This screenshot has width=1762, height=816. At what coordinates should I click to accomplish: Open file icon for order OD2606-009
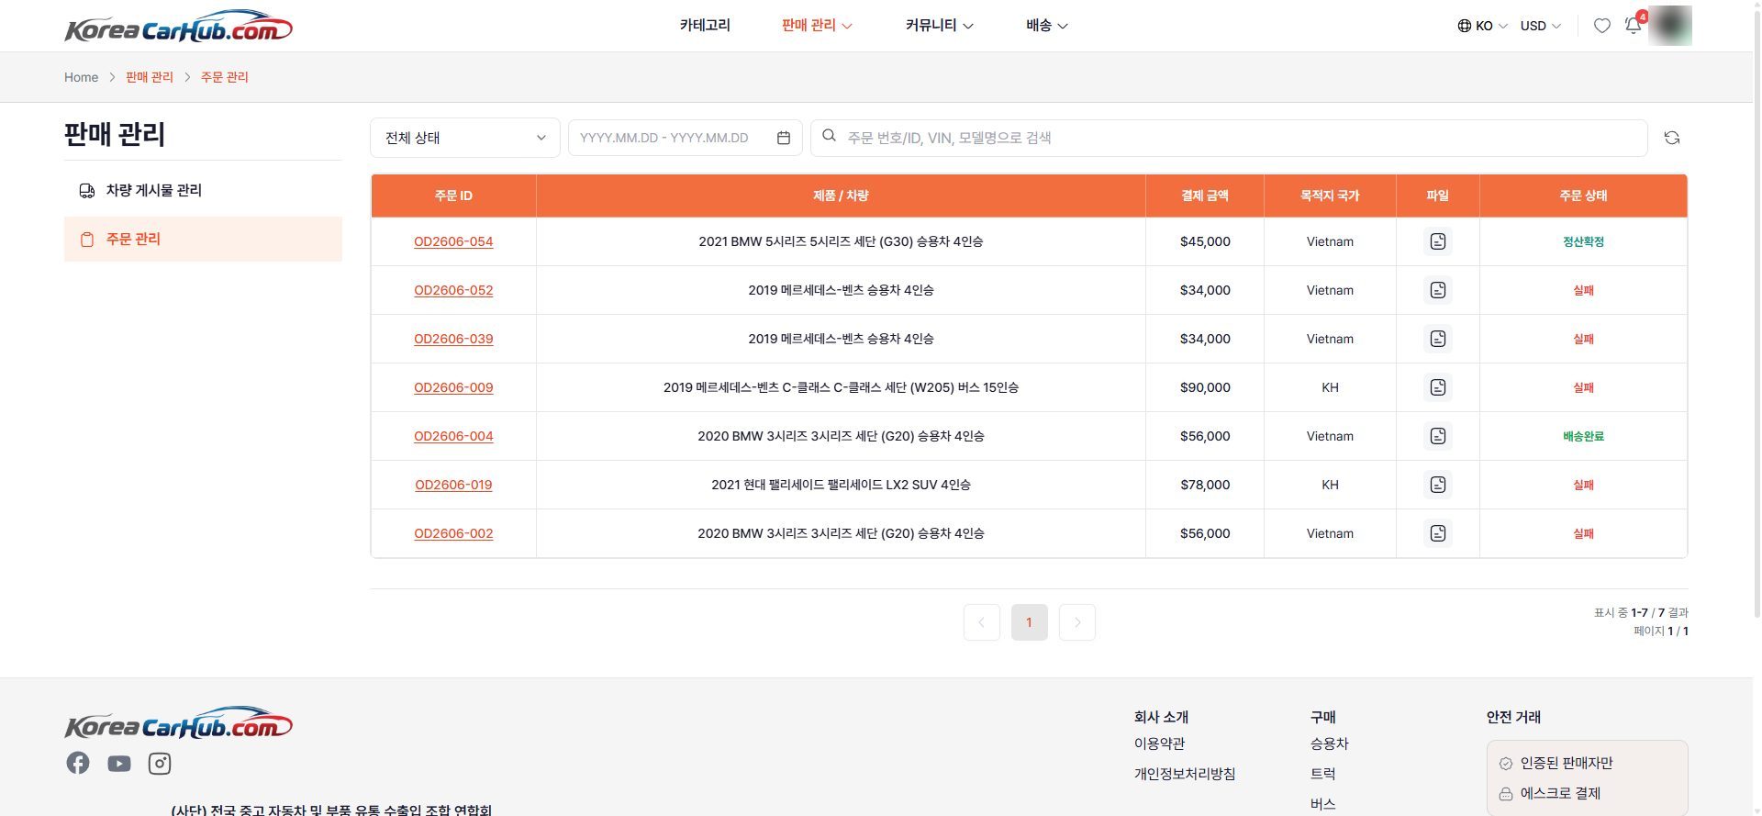pos(1437,387)
